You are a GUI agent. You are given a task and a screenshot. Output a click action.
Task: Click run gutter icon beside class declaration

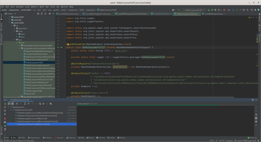tap(62, 48)
